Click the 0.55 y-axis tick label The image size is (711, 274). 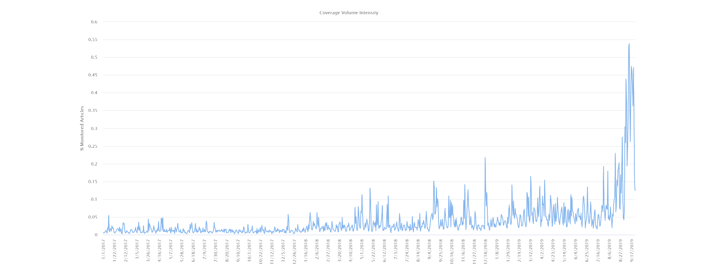(93, 40)
